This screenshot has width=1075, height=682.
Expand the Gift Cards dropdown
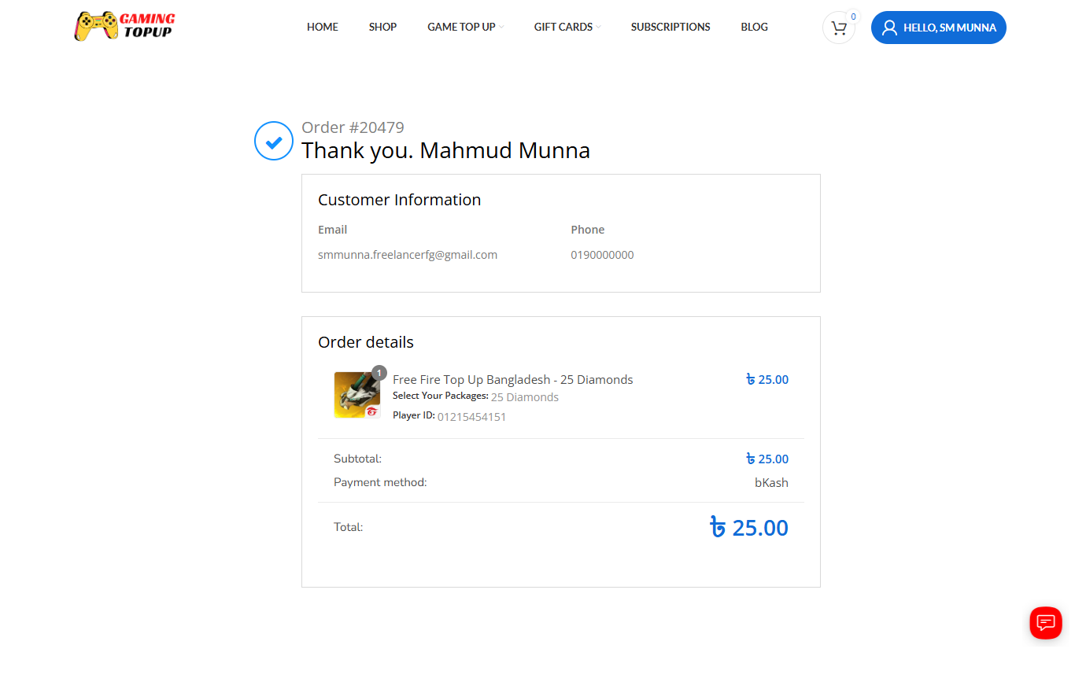[567, 27]
